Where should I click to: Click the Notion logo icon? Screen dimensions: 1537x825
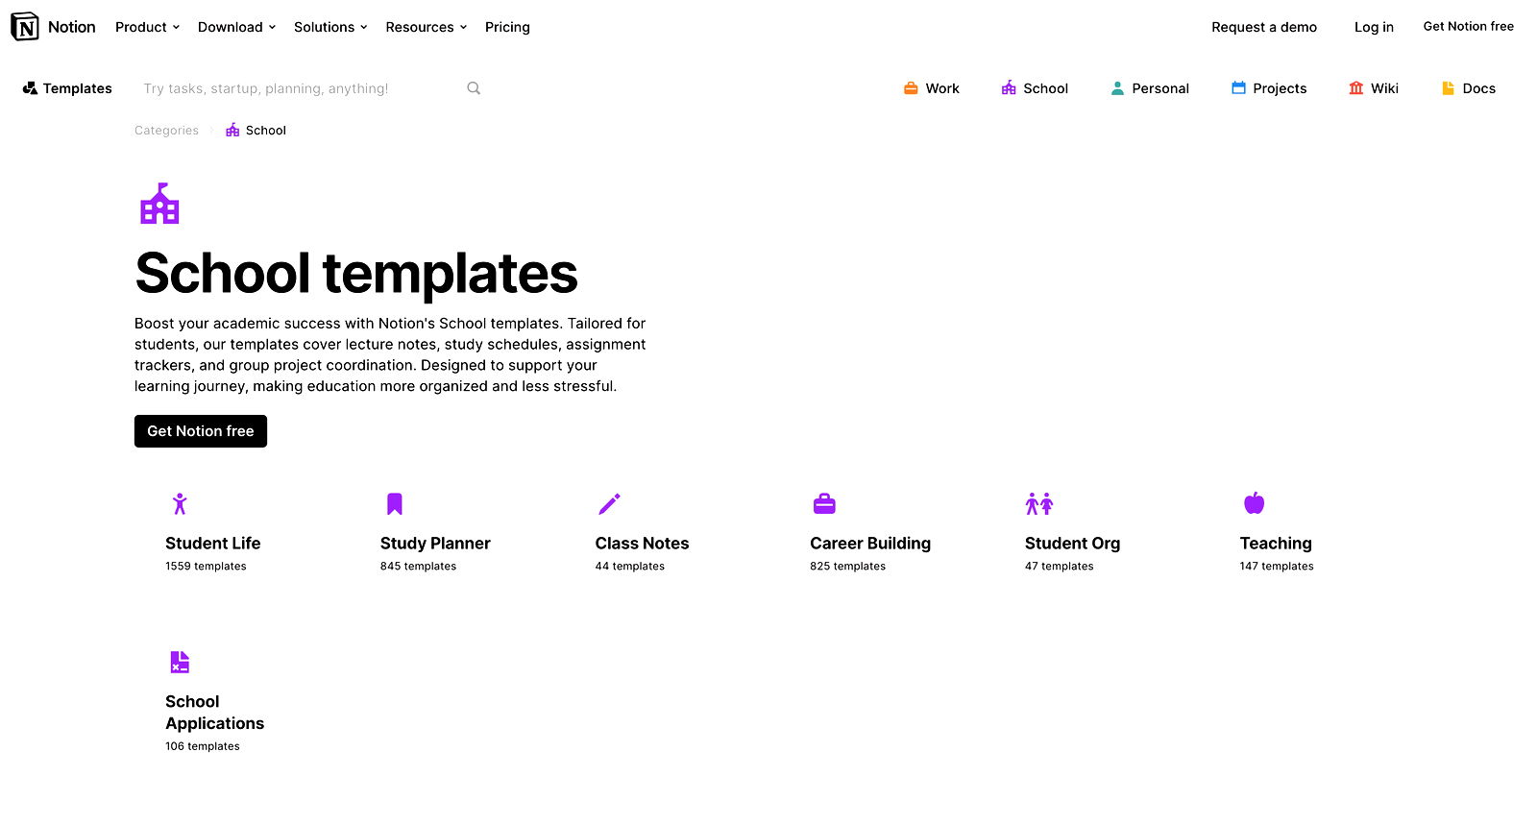pyautogui.click(x=25, y=27)
